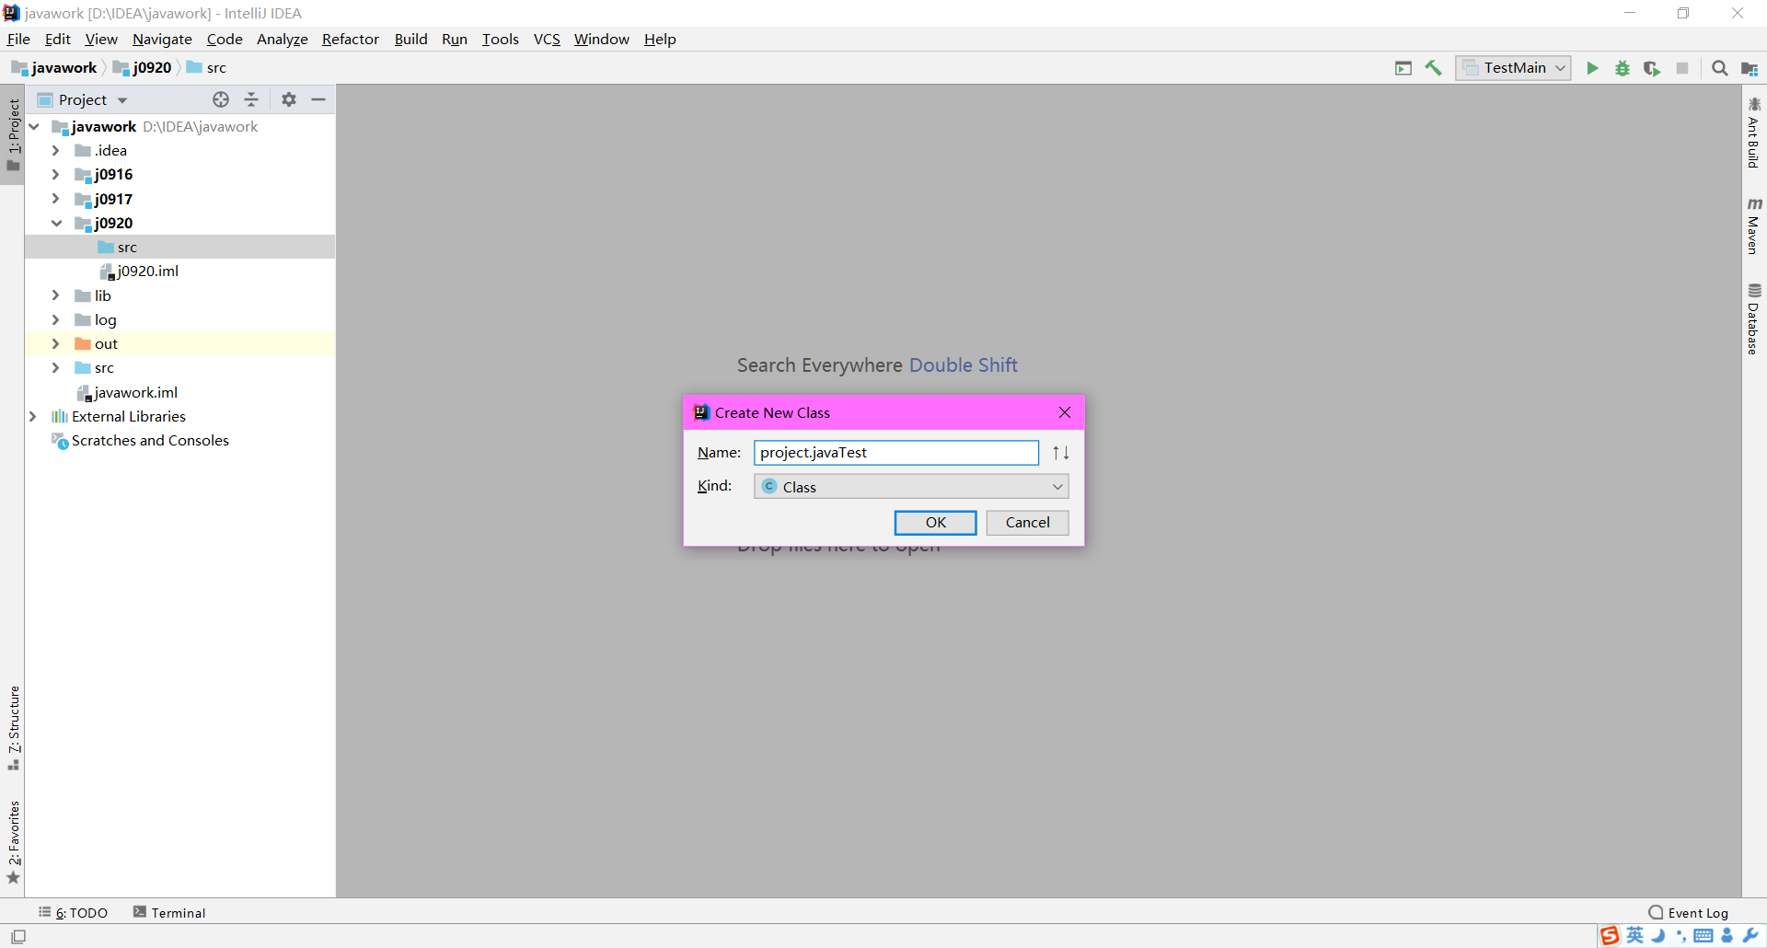This screenshot has width=1767, height=948.
Task: Click the run anything icon left of hammer
Action: [1403, 68]
